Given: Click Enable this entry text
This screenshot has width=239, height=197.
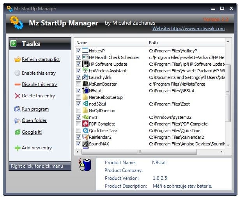Looking at the screenshot, I should (39, 73).
